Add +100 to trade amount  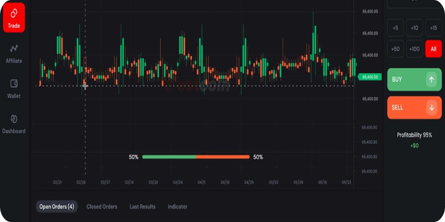(x=414, y=49)
